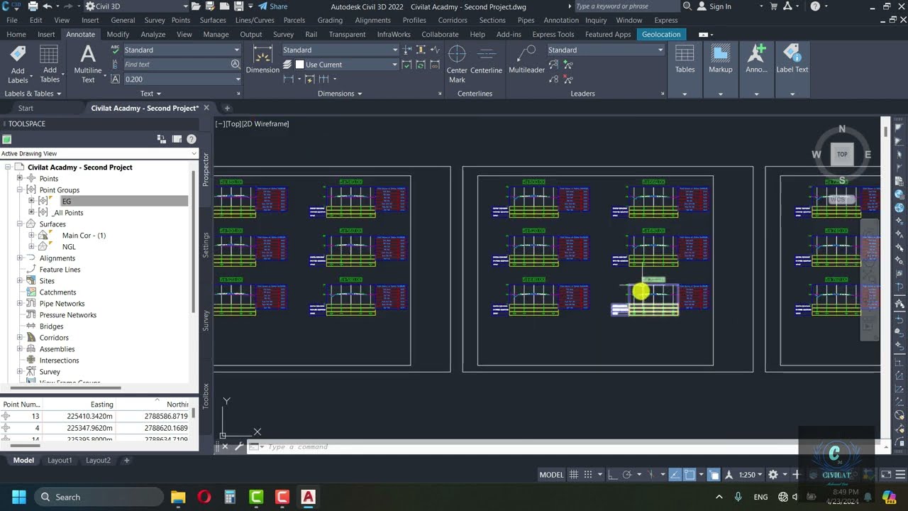Open the multileader style Standard dropdown
Viewport: 908px width, 511px height.
pos(660,50)
